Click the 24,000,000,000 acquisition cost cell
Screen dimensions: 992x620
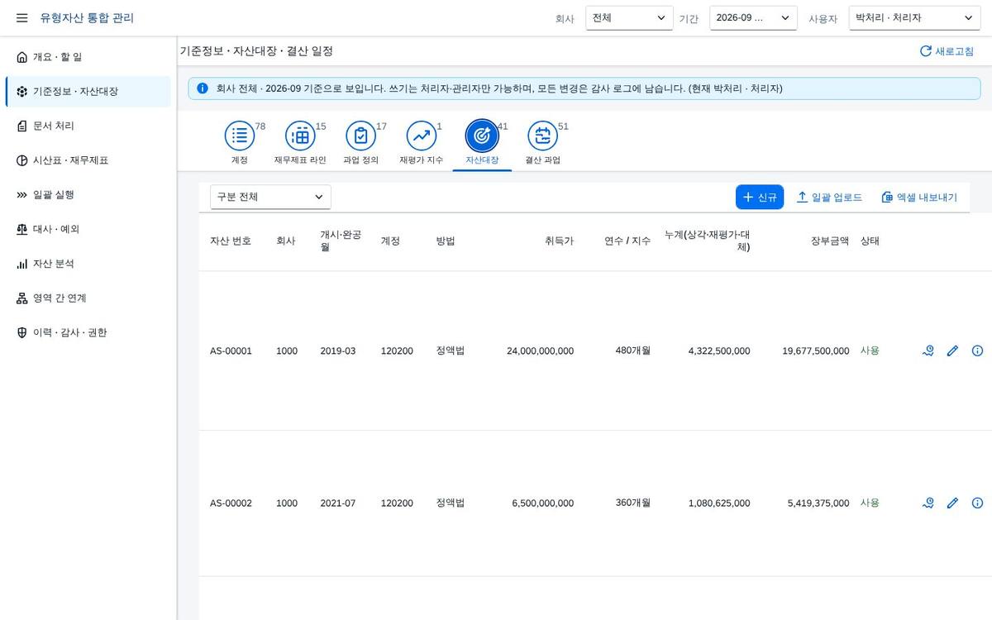click(x=540, y=351)
